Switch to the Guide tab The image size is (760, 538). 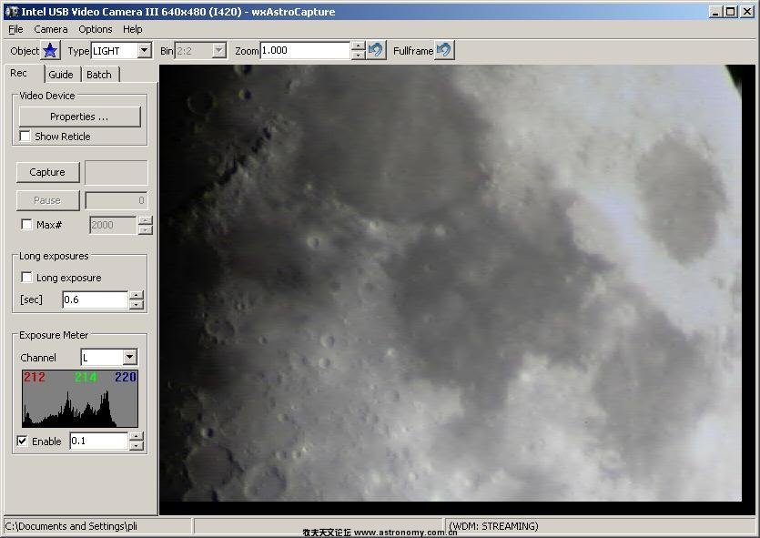click(x=61, y=75)
